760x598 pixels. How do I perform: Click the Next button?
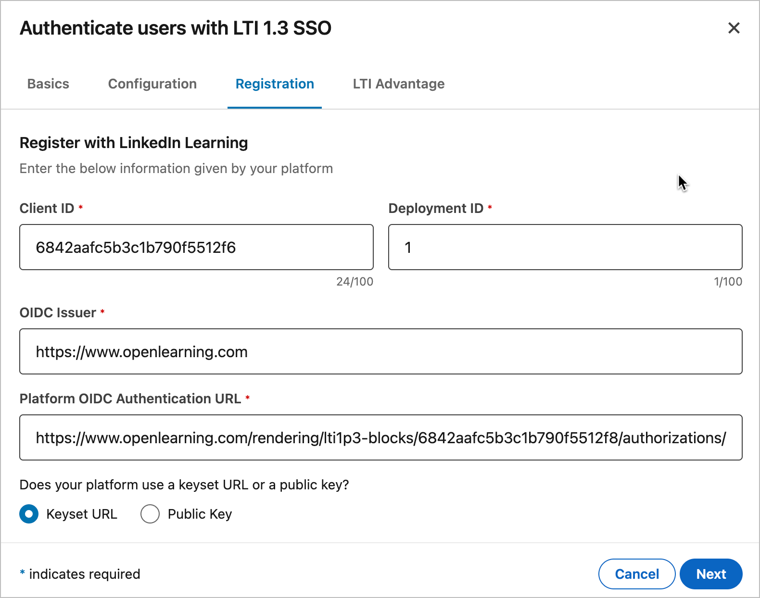[x=711, y=574]
